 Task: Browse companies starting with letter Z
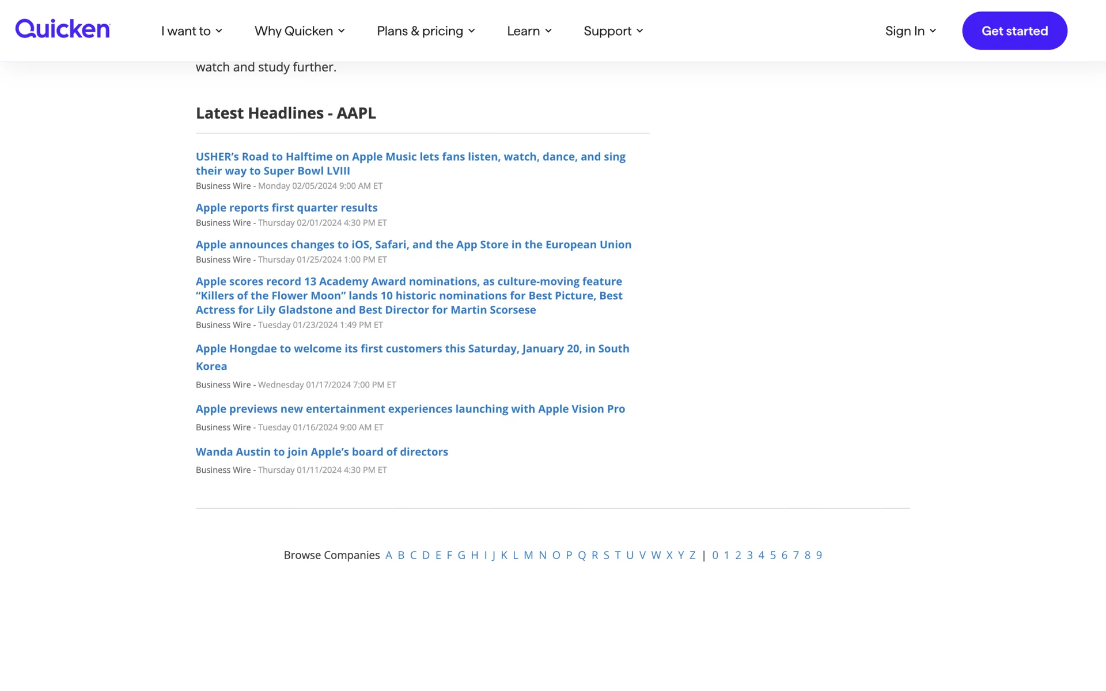tap(692, 555)
